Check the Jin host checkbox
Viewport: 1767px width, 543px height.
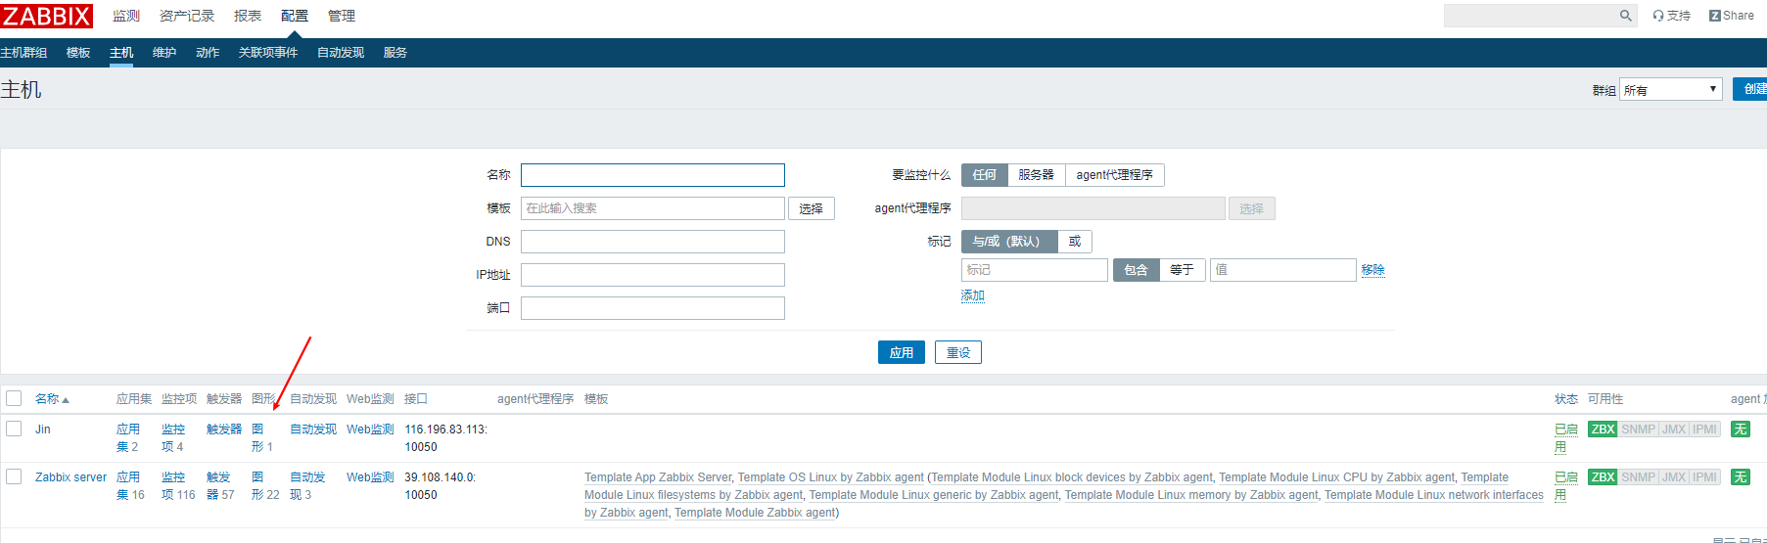tap(14, 429)
